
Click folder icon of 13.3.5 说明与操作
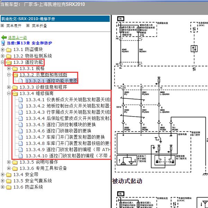15,162
